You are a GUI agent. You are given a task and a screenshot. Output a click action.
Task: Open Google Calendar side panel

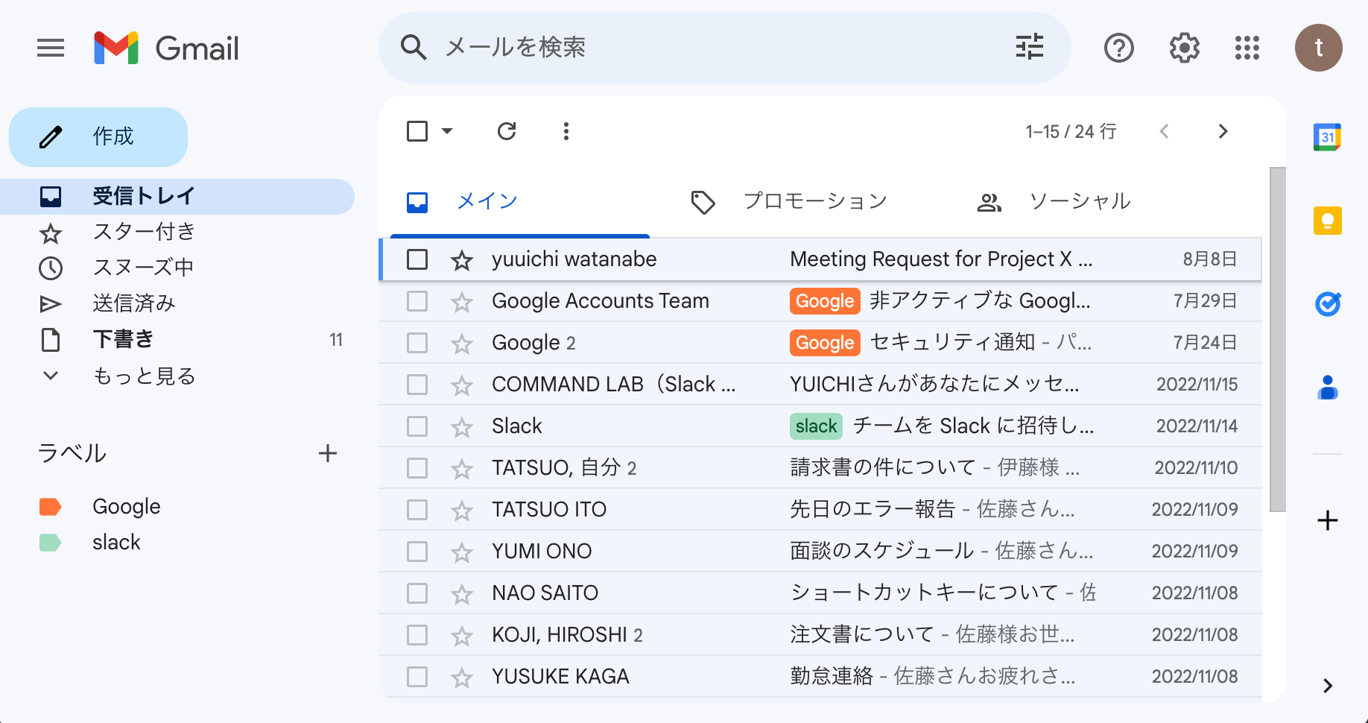point(1327,137)
